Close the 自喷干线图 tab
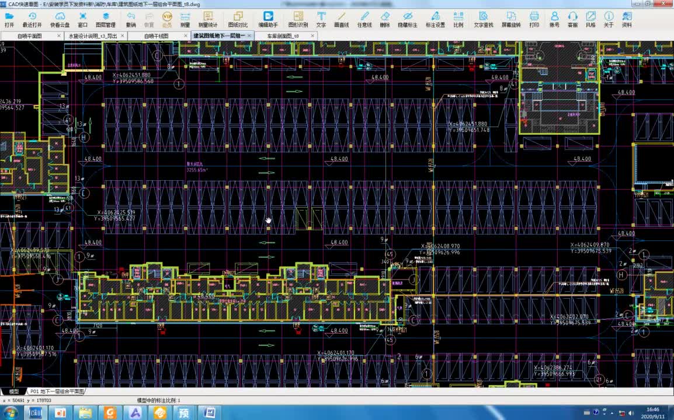 pos(186,36)
